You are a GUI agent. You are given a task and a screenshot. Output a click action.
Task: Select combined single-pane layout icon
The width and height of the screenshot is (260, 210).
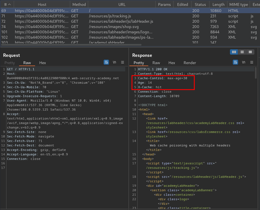[250, 52]
